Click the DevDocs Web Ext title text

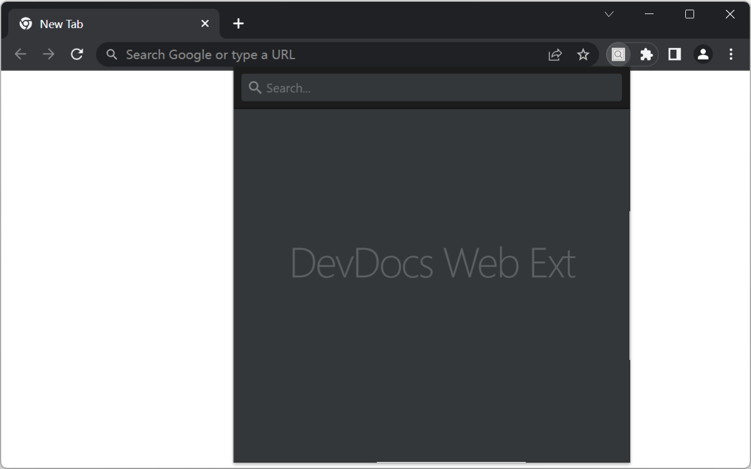[432, 262]
